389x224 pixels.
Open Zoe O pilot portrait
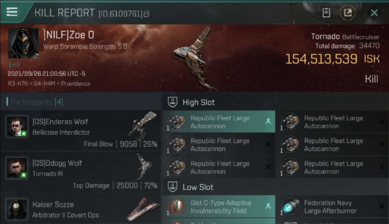23,43
